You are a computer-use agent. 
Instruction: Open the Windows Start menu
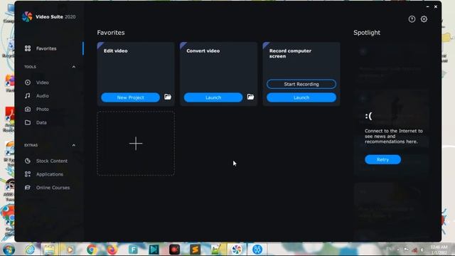[x=9, y=250]
